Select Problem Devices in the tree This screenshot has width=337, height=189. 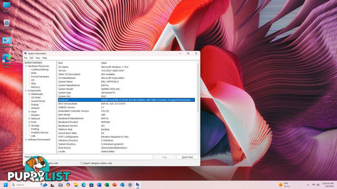tap(40, 132)
